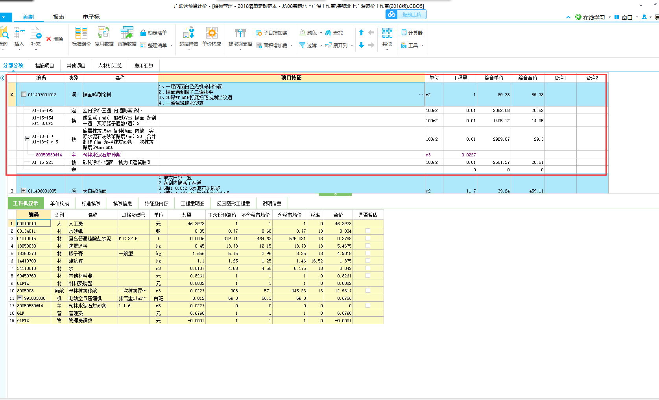Open the 措施项目 tab

[x=44, y=66]
